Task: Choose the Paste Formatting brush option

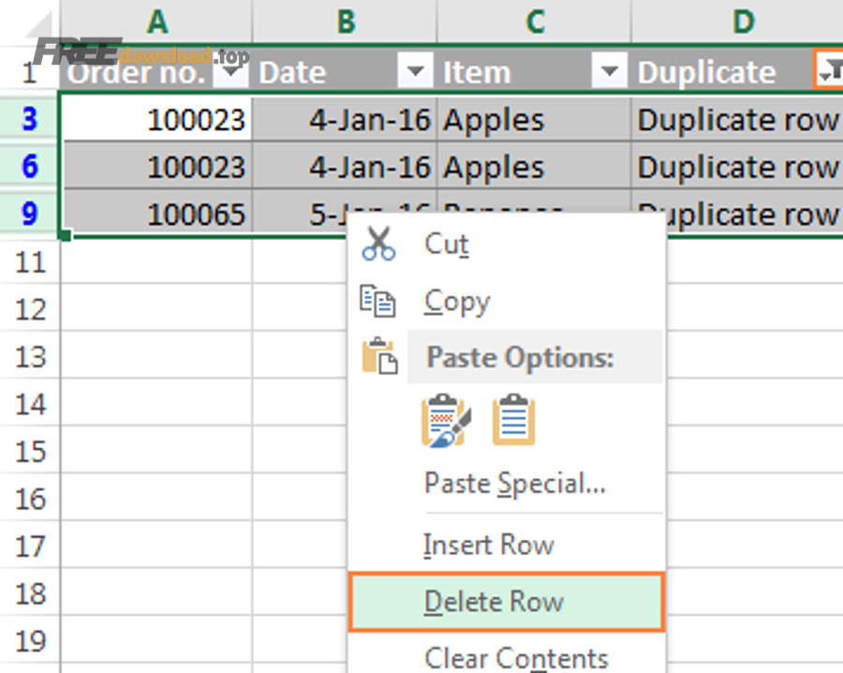Action: pos(446,420)
